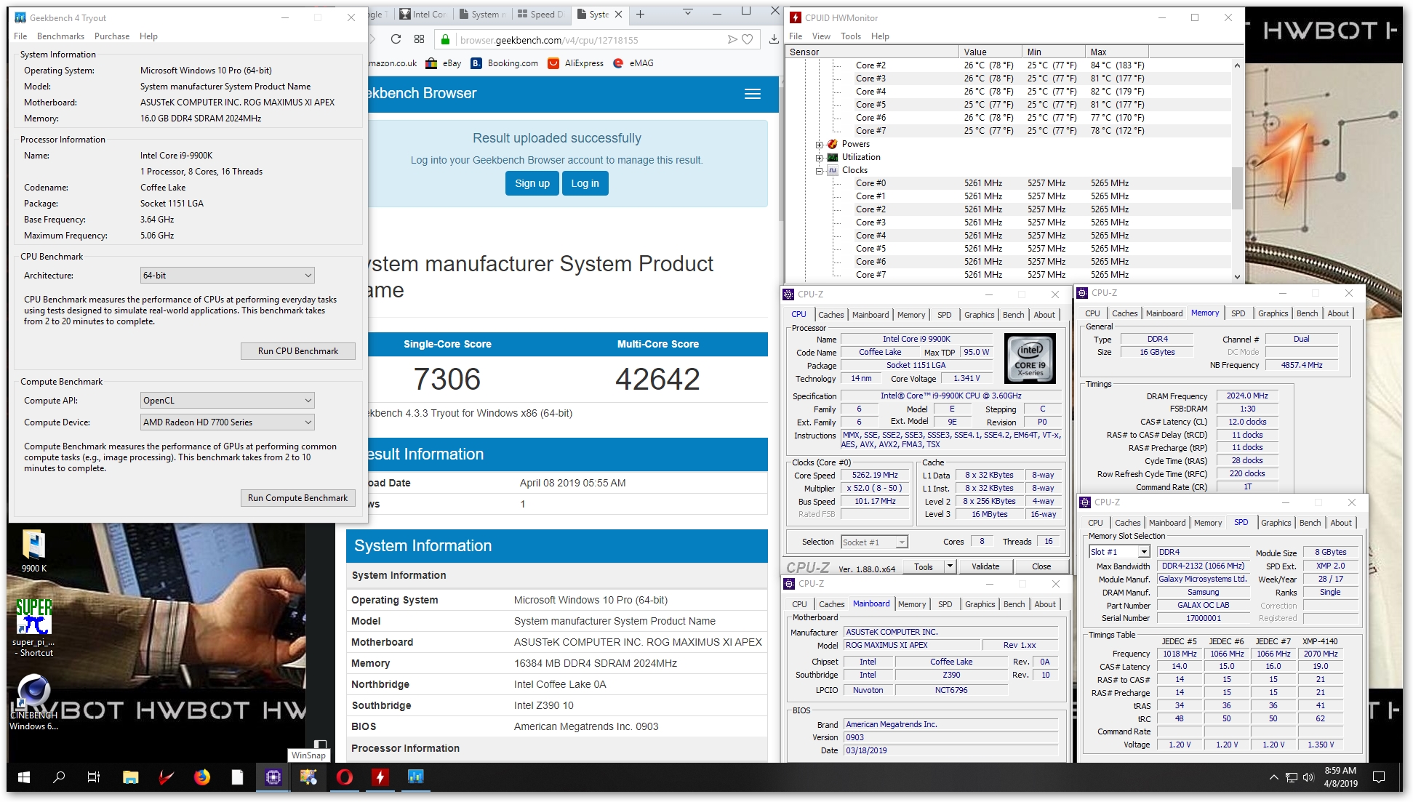
Task: Click Run CPU Benchmark
Action: tap(298, 350)
